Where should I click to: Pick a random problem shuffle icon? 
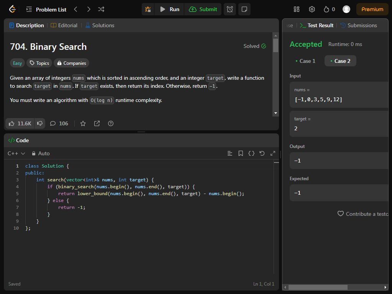(101, 9)
